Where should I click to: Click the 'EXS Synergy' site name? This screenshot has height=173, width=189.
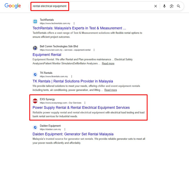point(47,99)
